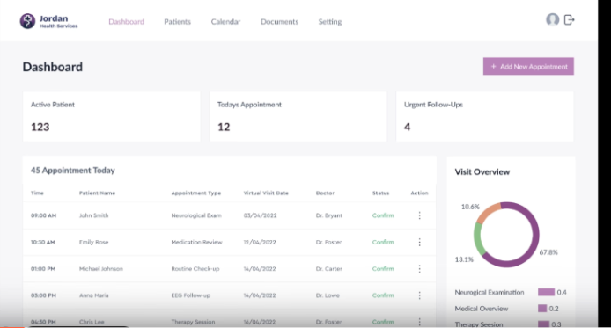Open the user profile avatar

[552, 19]
